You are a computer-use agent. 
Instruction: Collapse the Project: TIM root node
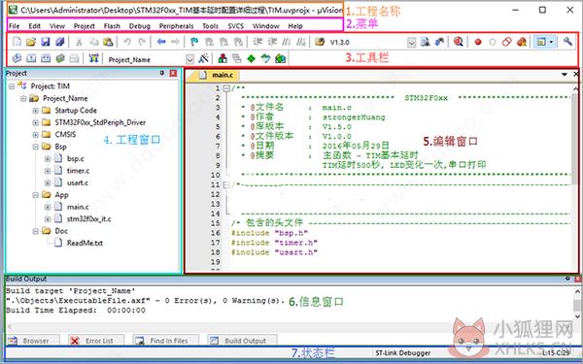click(x=12, y=86)
